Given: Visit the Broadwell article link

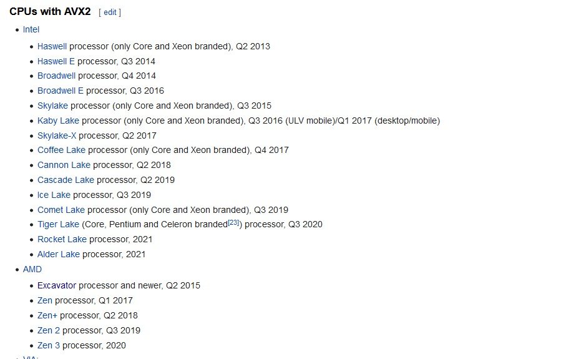Looking at the screenshot, I should pyautogui.click(x=56, y=76).
